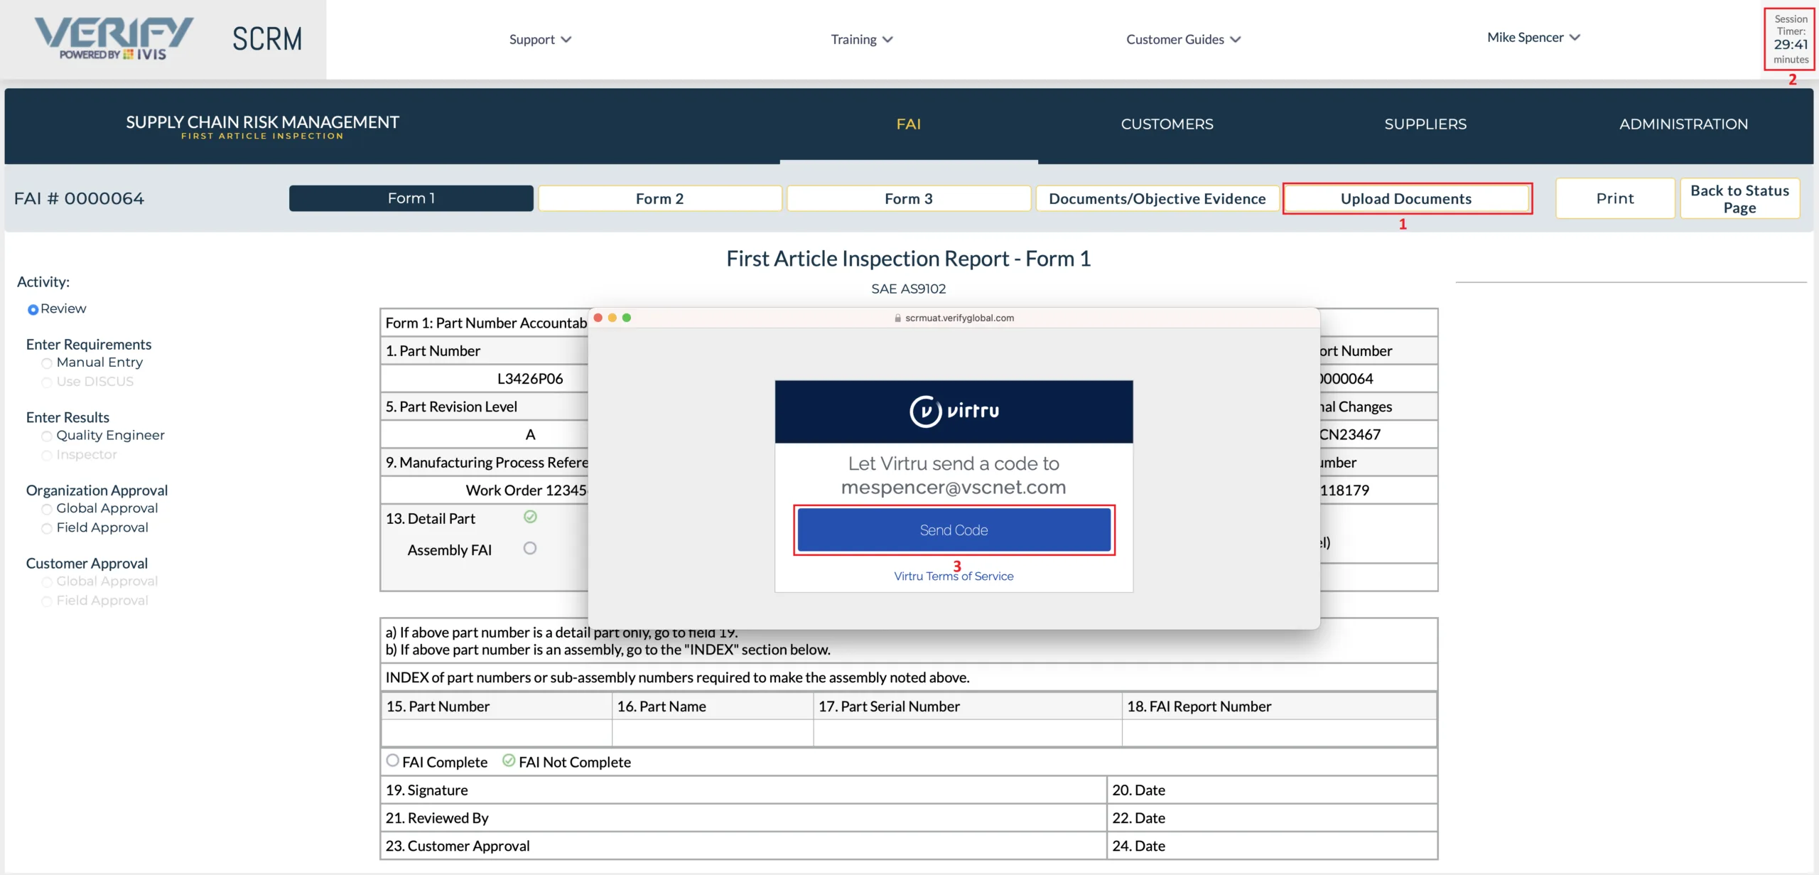Select Global Approval under Customer Approval
The width and height of the screenshot is (1819, 875).
(x=47, y=582)
